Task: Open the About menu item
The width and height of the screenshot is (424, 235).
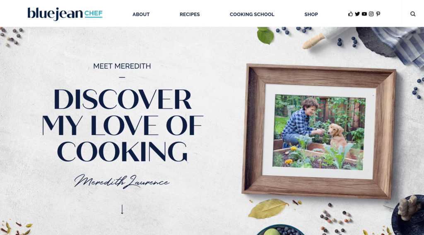Action: point(141,14)
